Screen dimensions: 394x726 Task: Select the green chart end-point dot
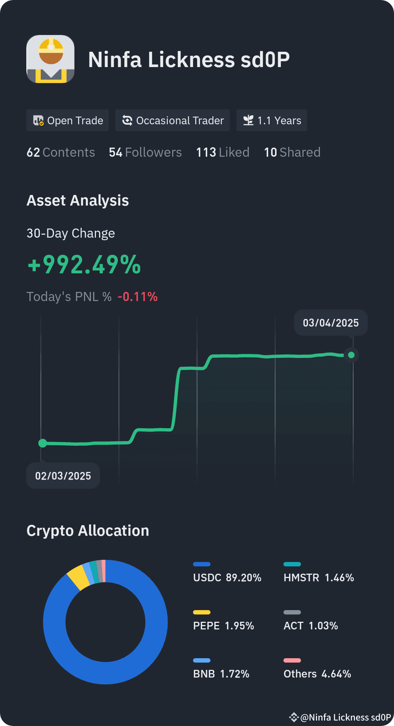351,355
